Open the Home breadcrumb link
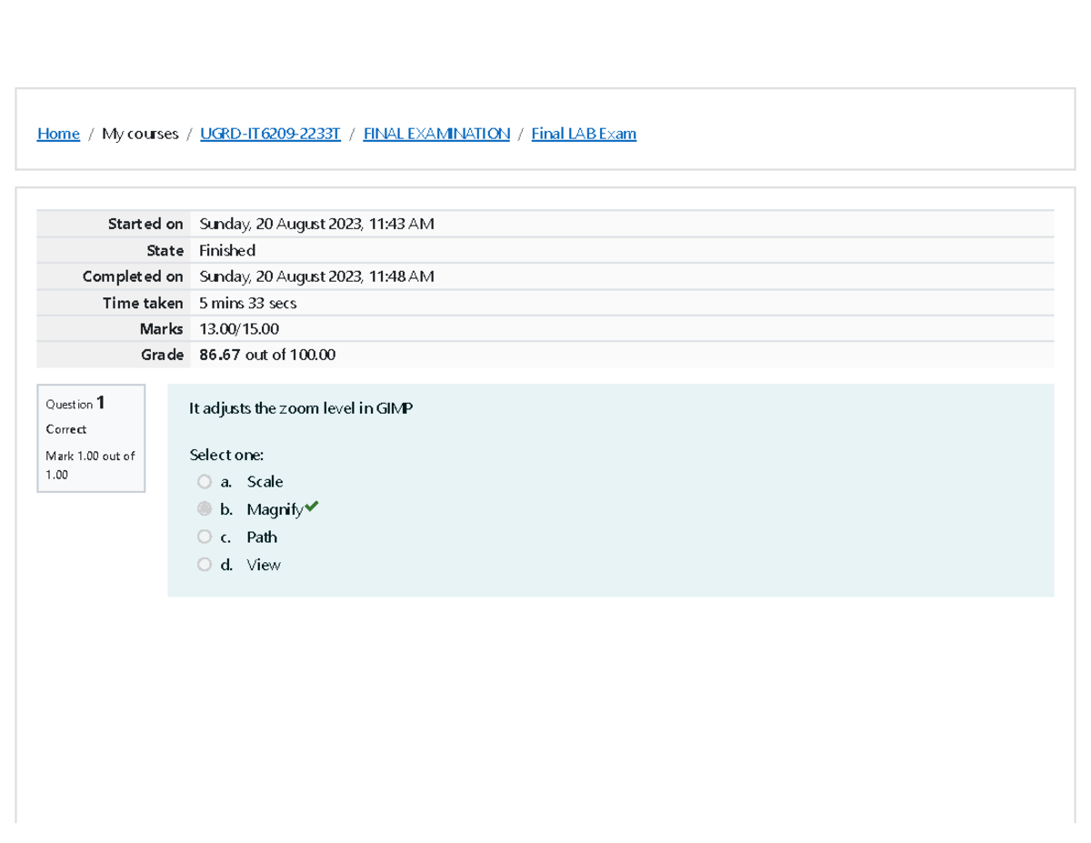 [x=58, y=133]
